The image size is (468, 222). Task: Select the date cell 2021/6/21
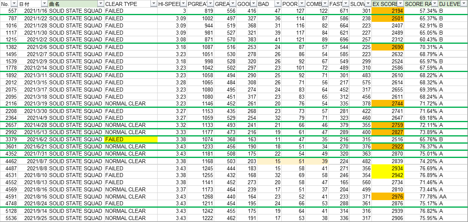pyautogui.click(x=33, y=147)
